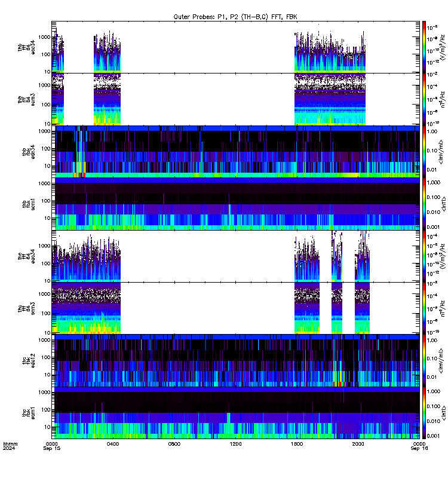
Task: Click the color bar beside thc fbk scm1 panel
Action: tap(424, 413)
